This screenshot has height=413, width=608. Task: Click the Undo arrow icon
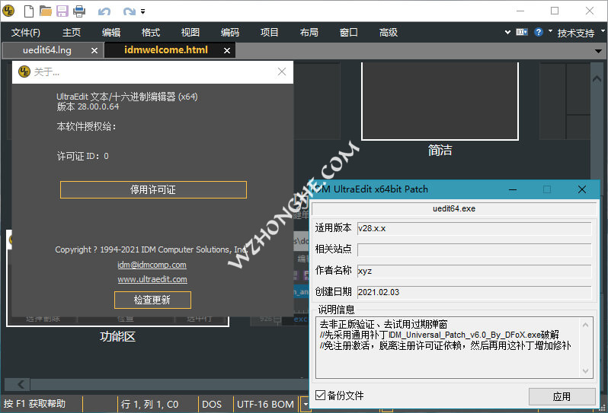(x=104, y=11)
